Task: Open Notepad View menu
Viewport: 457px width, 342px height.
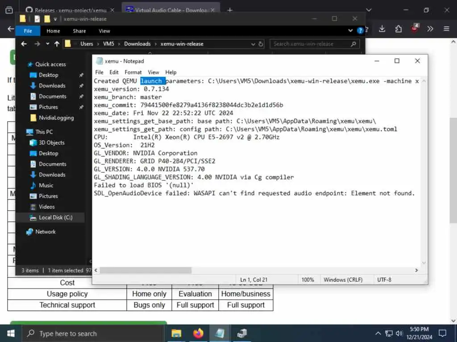Action: coord(154,72)
